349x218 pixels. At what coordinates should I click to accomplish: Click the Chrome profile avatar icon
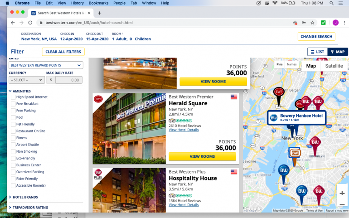coord(335,23)
